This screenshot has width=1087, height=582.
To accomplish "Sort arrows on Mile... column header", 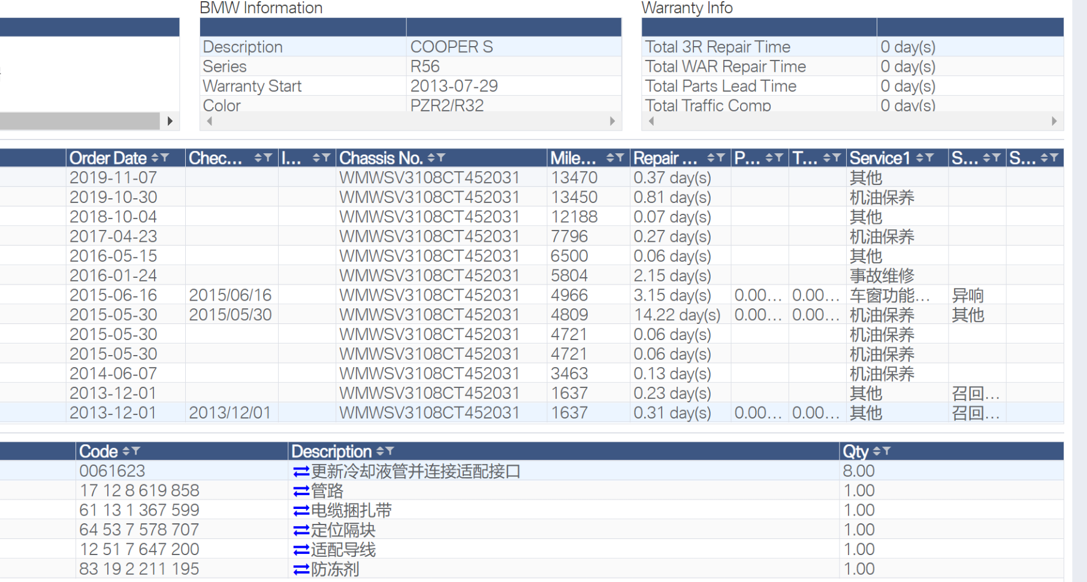I will (610, 158).
